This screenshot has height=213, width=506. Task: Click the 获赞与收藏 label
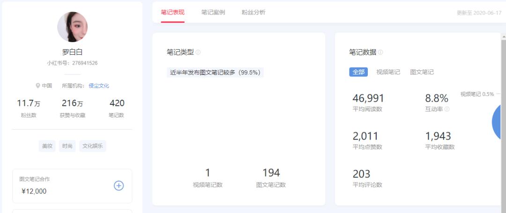click(73, 115)
